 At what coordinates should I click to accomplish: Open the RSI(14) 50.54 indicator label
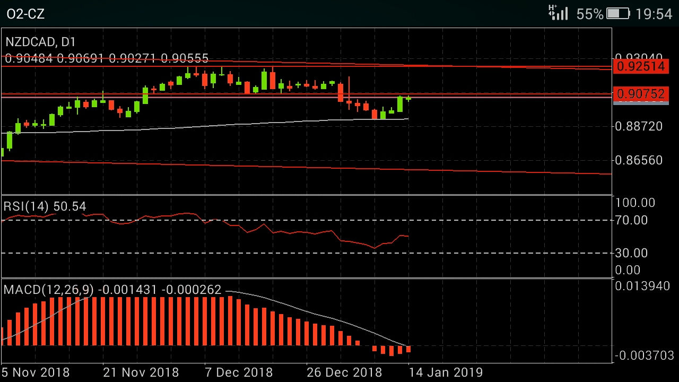tap(45, 206)
